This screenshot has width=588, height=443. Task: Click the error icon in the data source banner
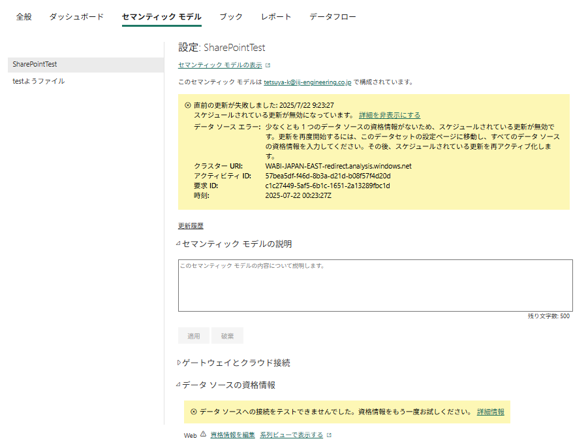(193, 412)
